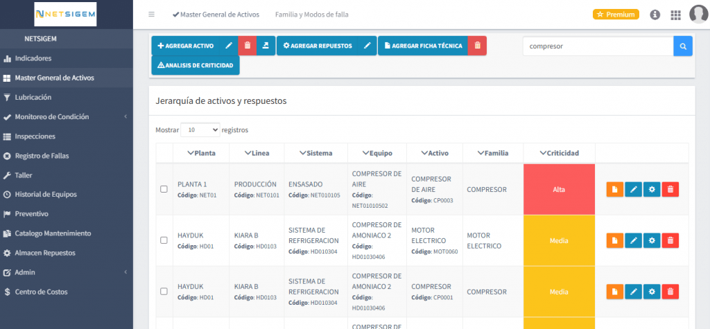Open the apps grid icon in header

(x=675, y=15)
